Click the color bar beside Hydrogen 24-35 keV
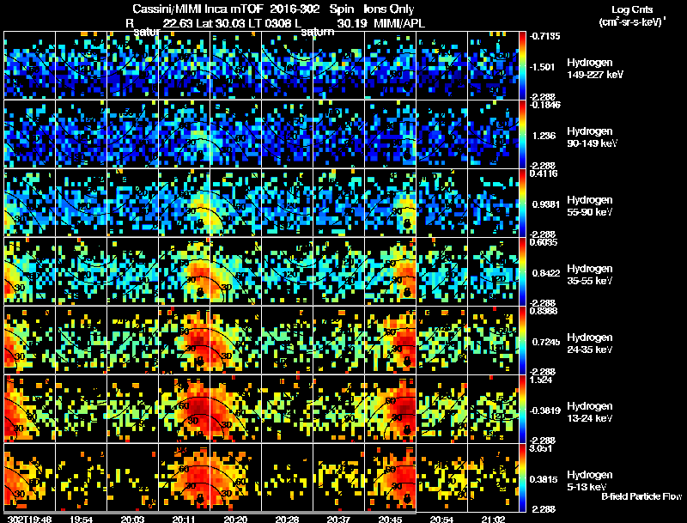 coord(522,340)
